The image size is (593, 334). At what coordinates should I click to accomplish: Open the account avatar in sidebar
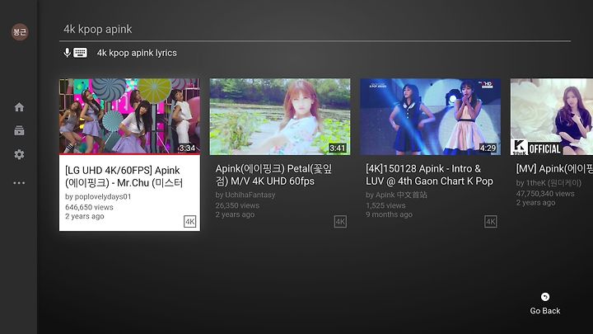[20, 32]
